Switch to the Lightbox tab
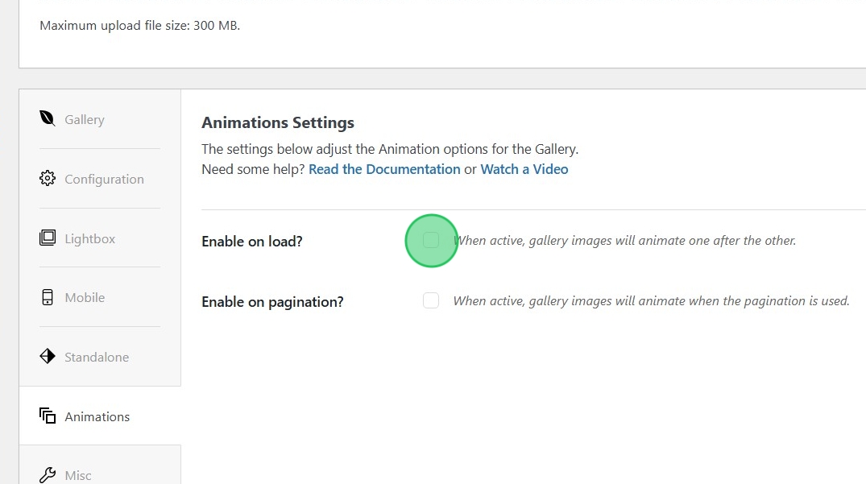 pos(89,238)
